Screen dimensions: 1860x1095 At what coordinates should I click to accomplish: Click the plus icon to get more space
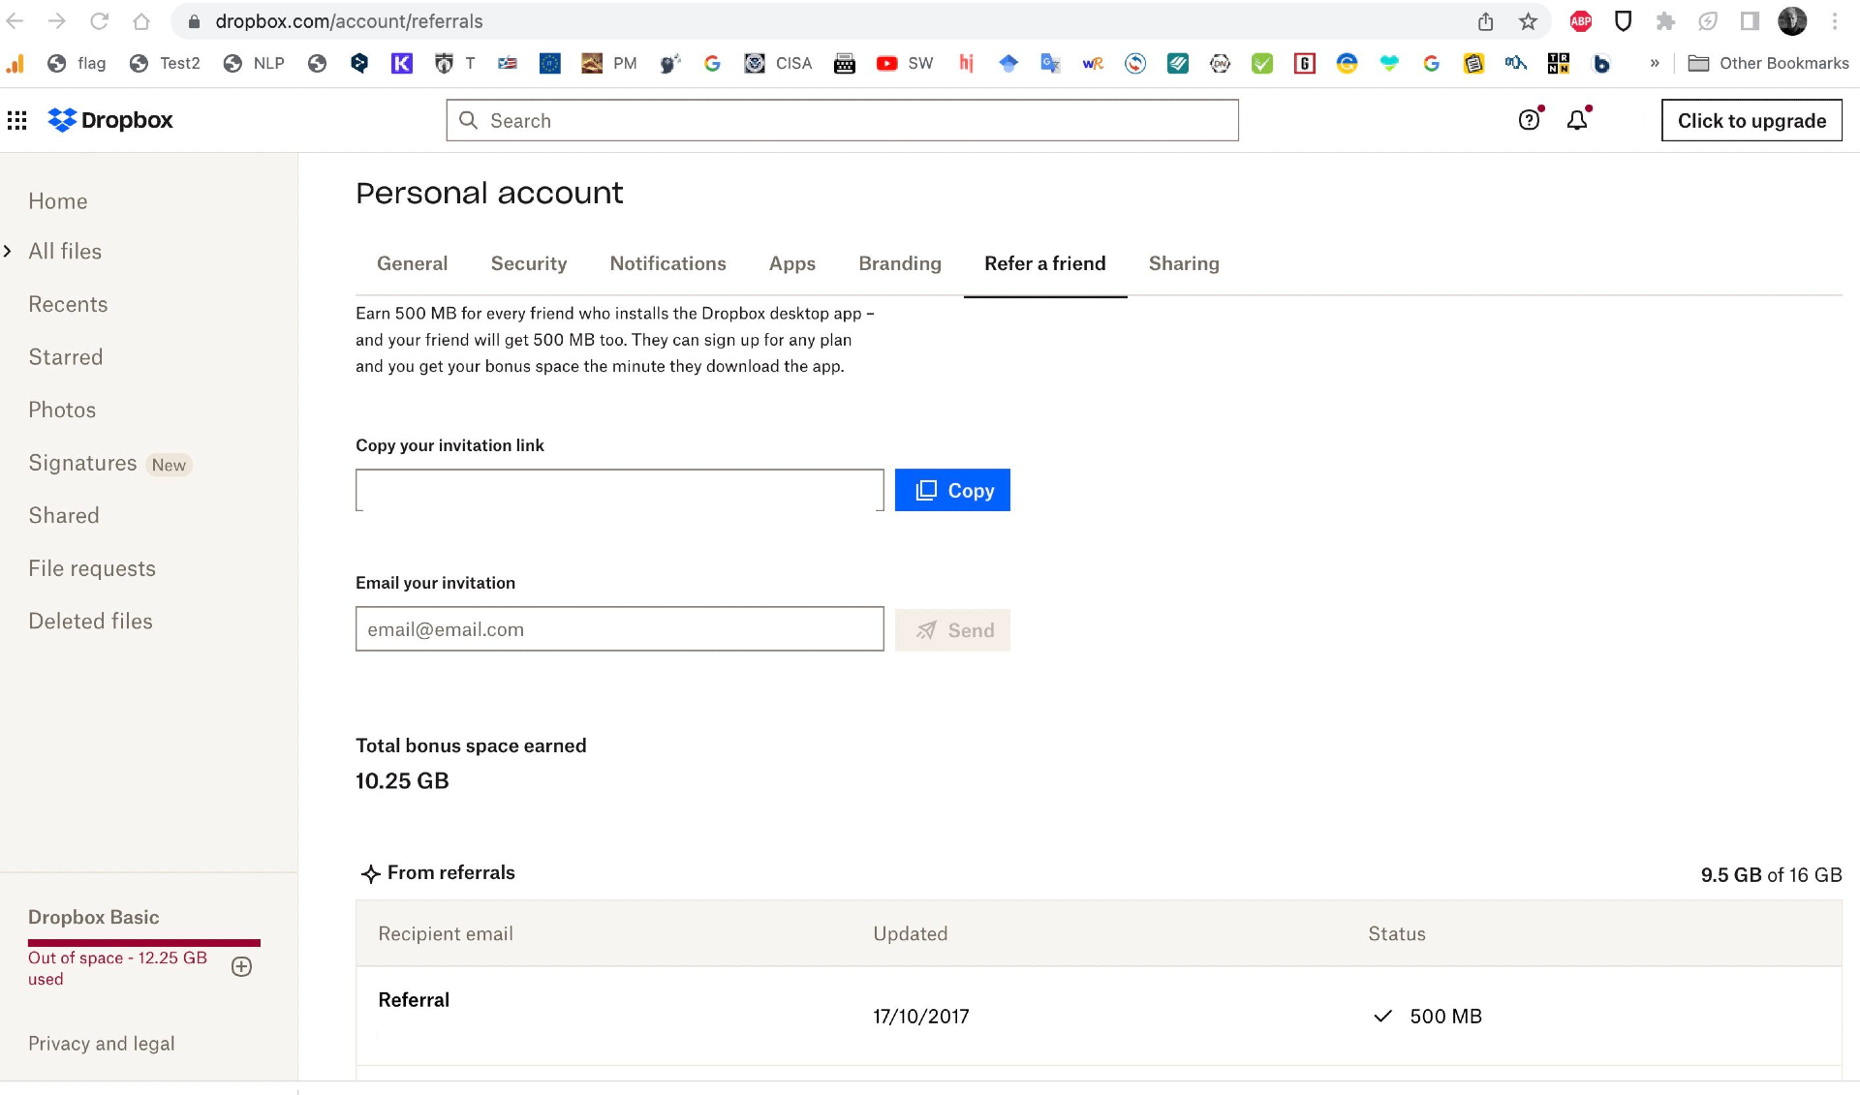pyautogui.click(x=242, y=966)
